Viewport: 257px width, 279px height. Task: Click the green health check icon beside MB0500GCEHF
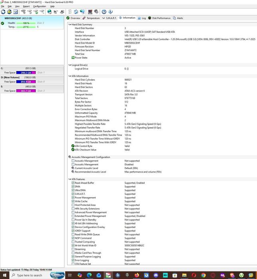tap(2, 23)
